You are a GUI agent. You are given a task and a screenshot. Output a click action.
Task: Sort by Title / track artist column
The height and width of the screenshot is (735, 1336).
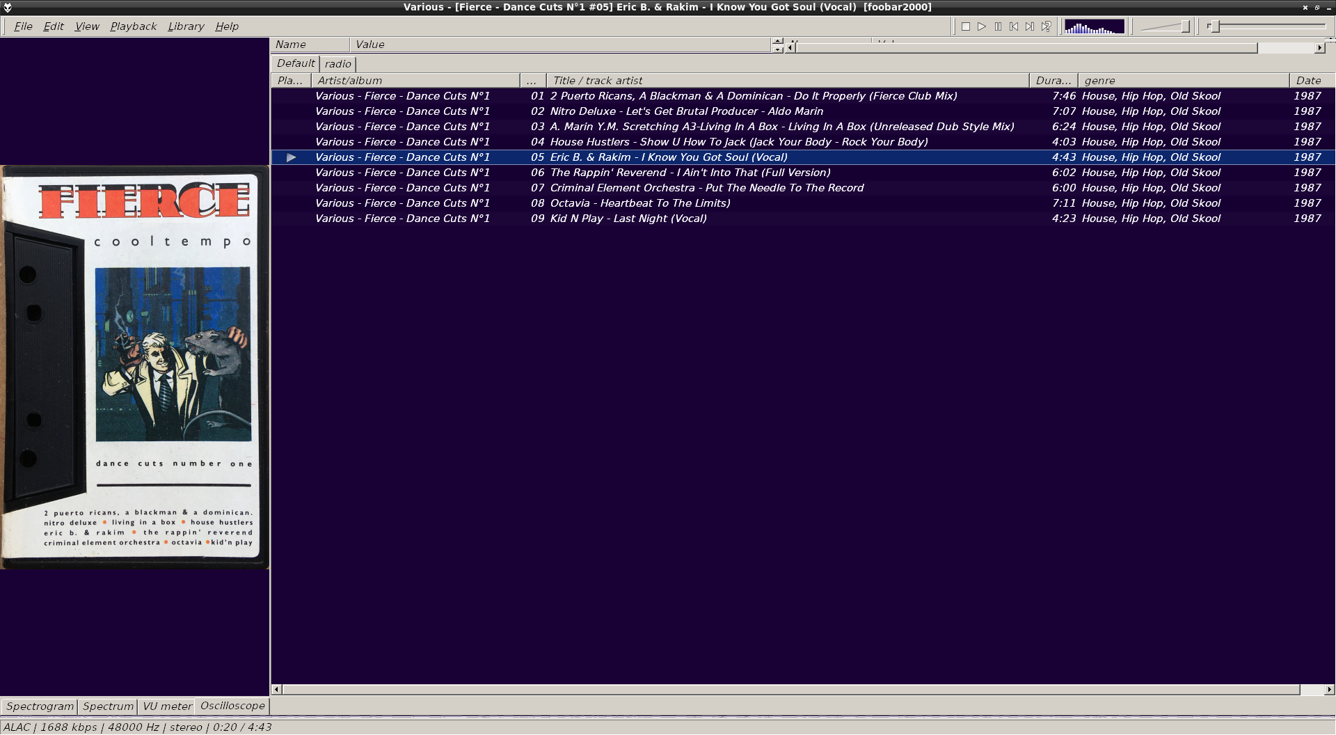[x=788, y=81]
